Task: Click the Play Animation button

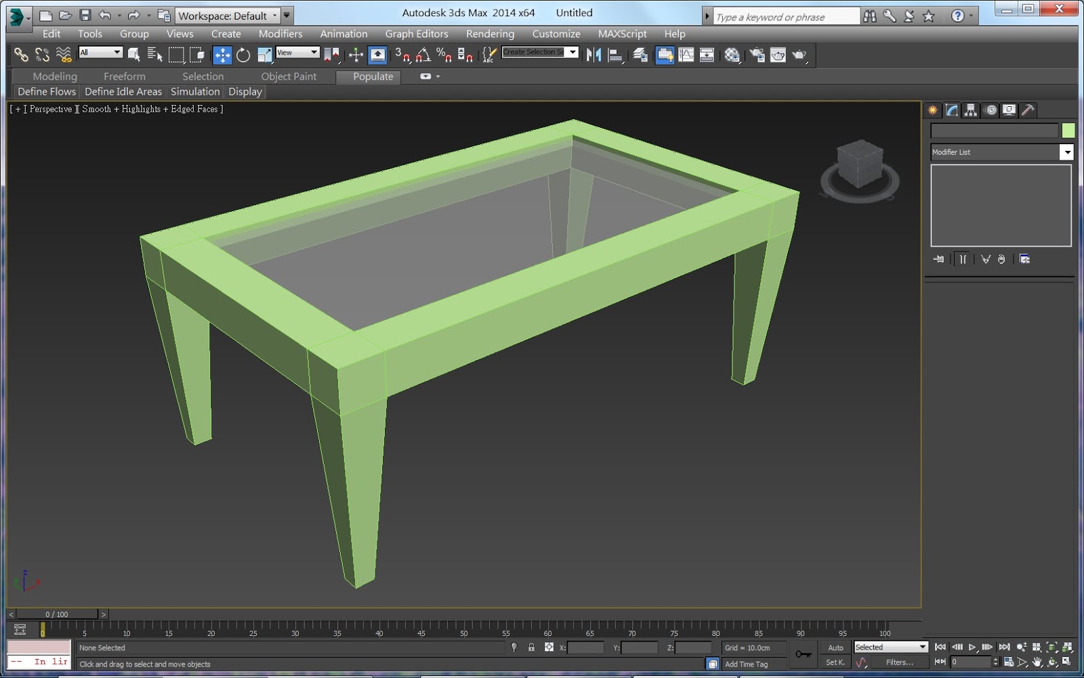Action: tap(972, 647)
